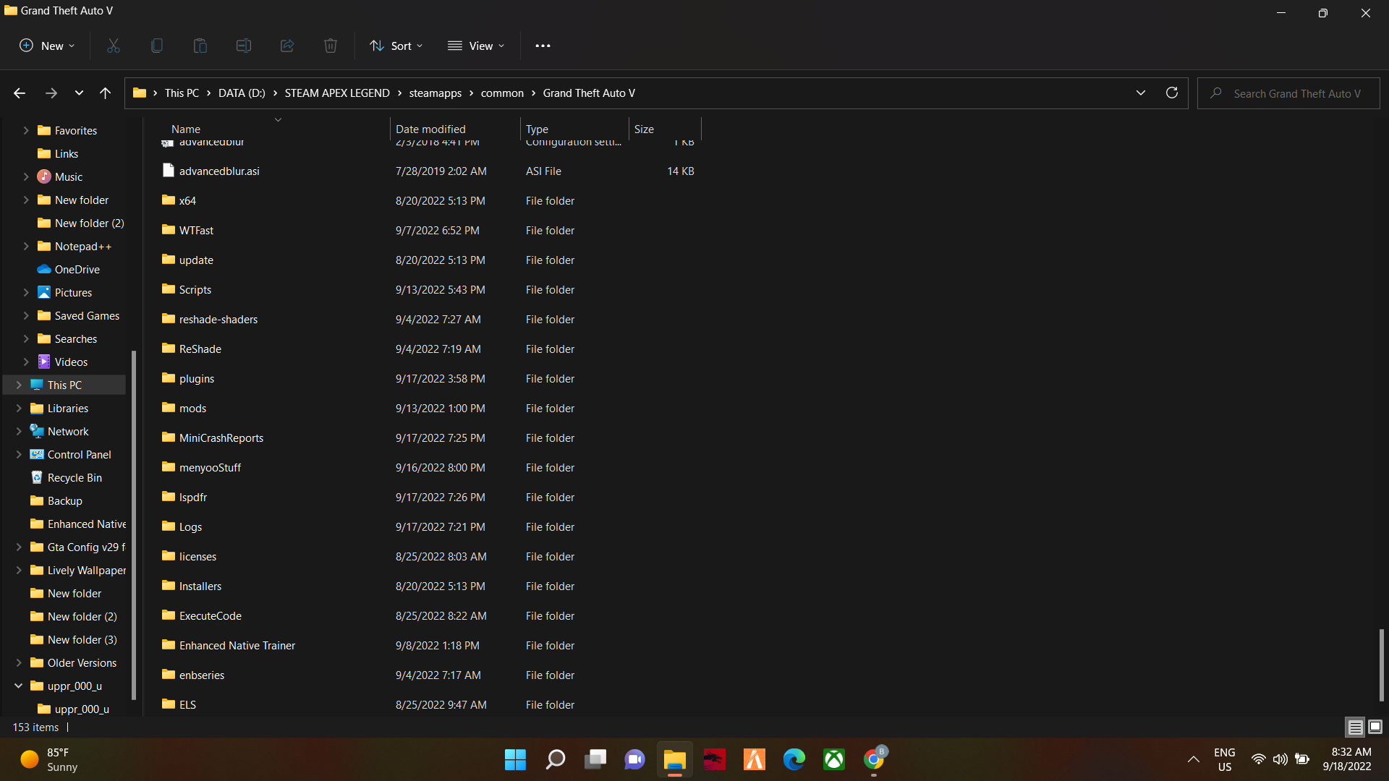Click the file list vertical scrollbar

point(1381,665)
